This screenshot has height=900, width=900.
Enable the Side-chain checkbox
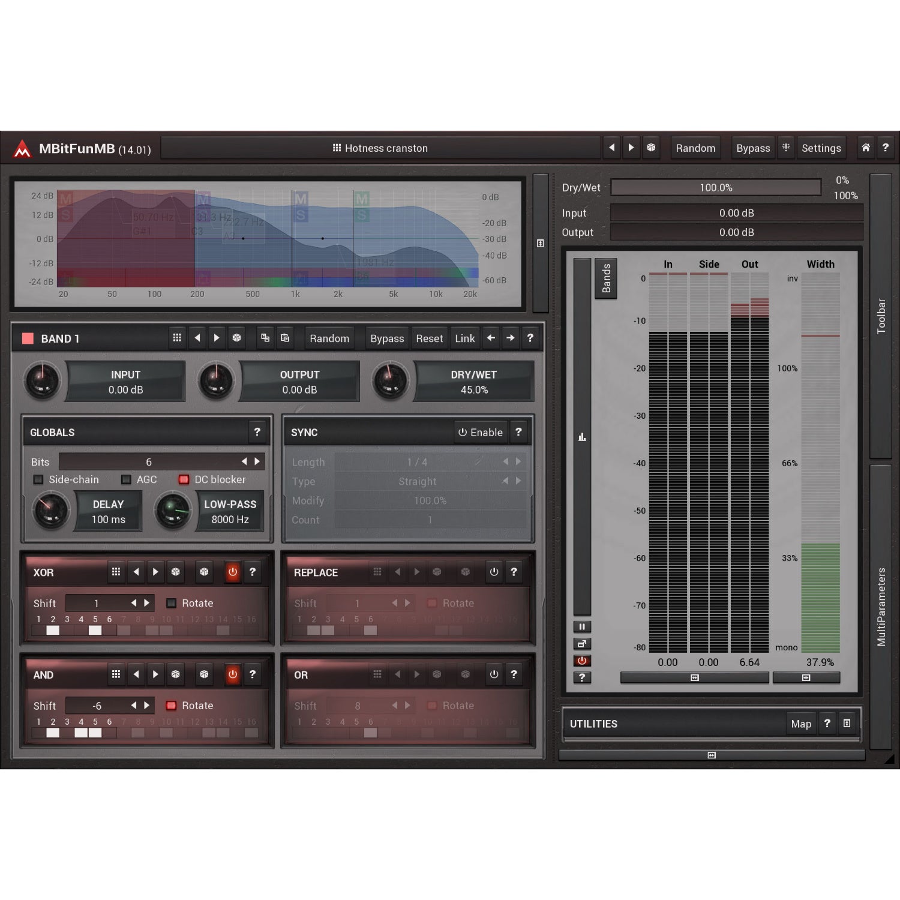[x=38, y=479]
